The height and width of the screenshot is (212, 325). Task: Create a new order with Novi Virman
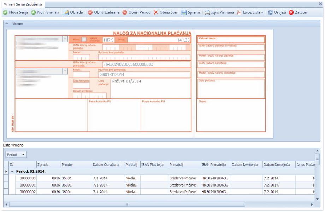45,12
